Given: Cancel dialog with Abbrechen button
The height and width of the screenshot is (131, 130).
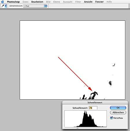Looking at the screenshot, I should 118,112.
